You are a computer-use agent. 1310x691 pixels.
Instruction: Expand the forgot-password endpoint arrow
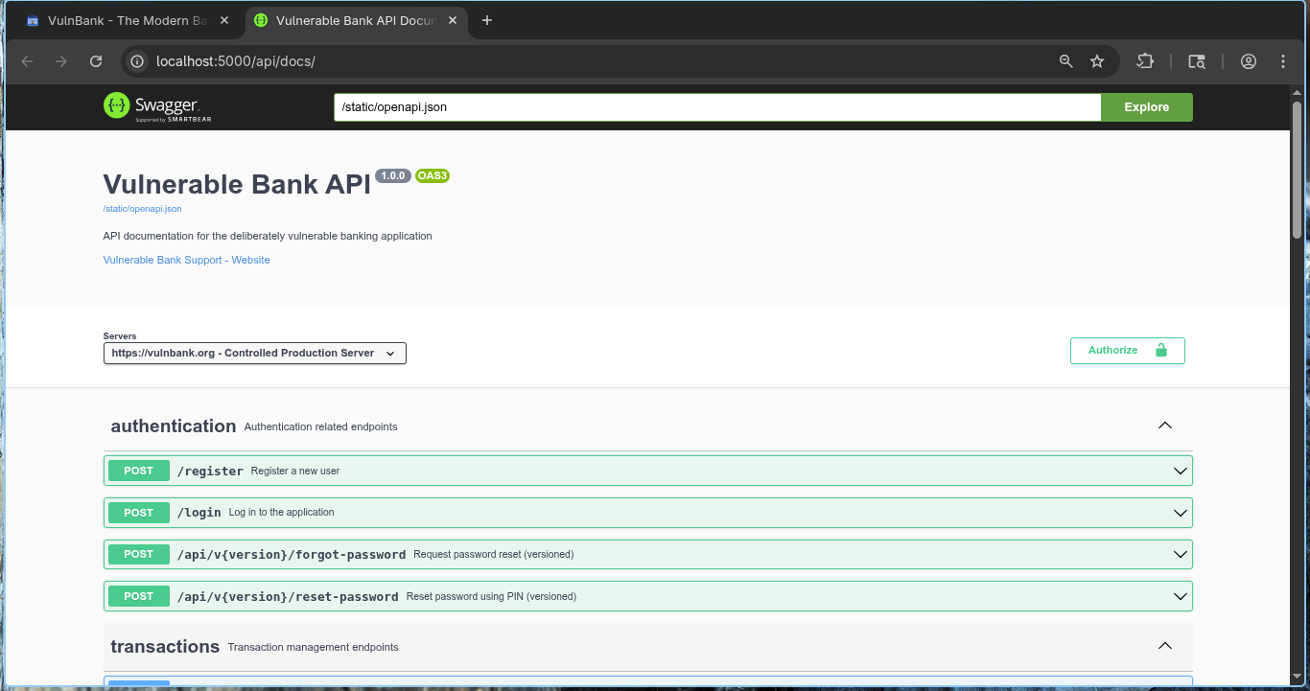click(1181, 554)
